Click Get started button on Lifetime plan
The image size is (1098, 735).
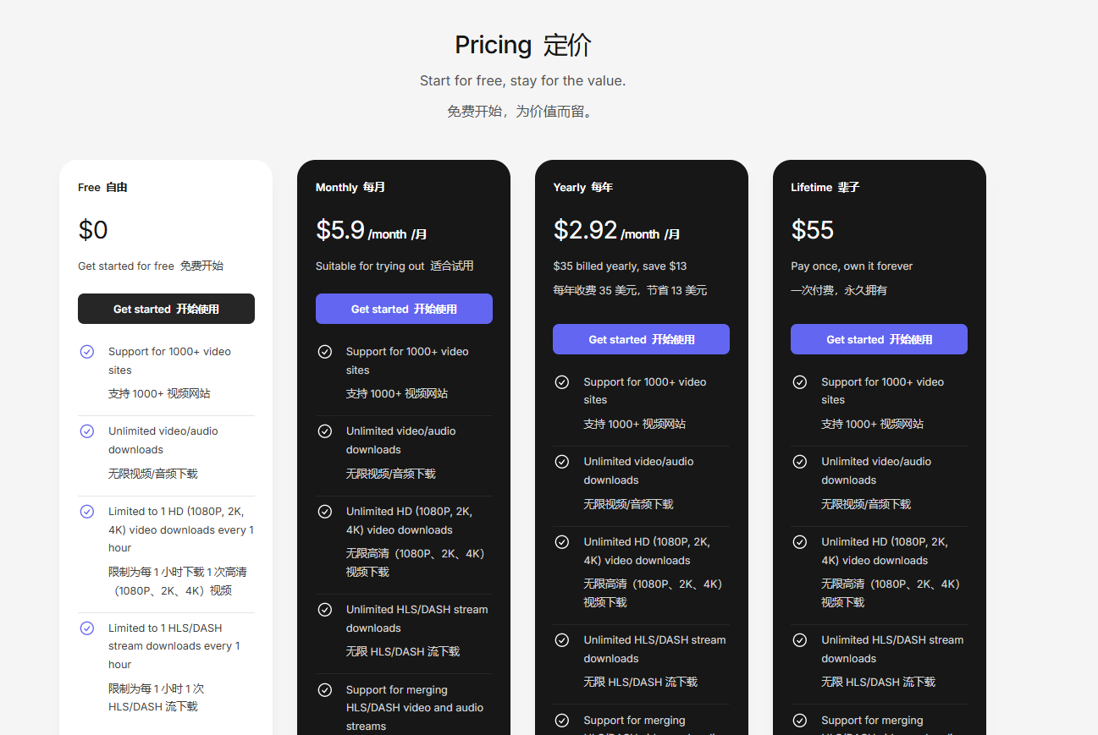tap(879, 339)
